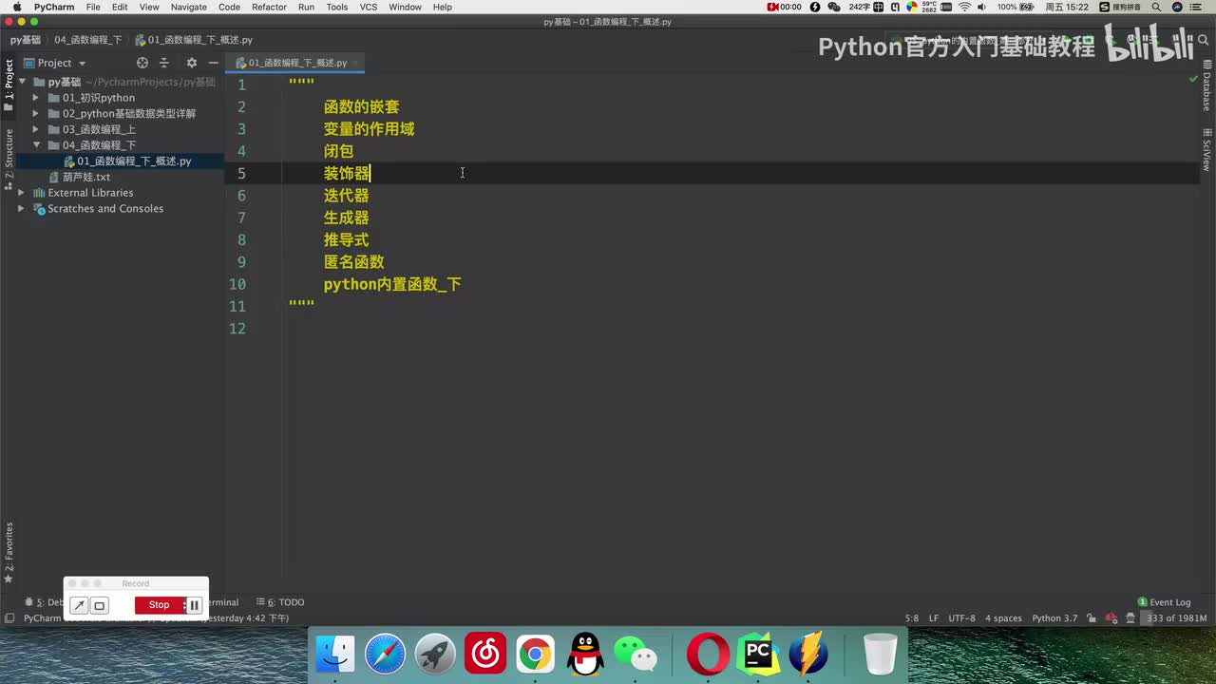This screenshot has width=1216, height=684.
Task: Open the Python 3.7 interpreter selector
Action: [1054, 618]
